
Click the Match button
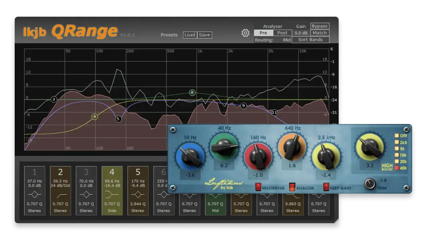point(320,33)
